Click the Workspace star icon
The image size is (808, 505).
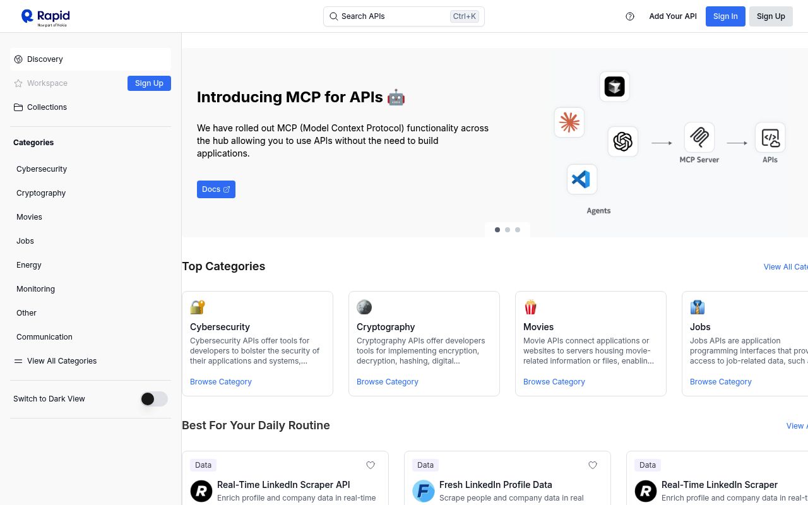coord(18,83)
